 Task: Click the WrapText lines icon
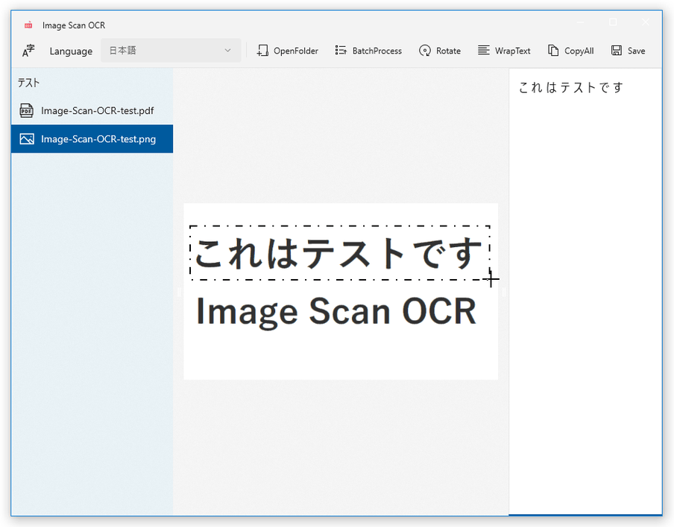tap(484, 51)
